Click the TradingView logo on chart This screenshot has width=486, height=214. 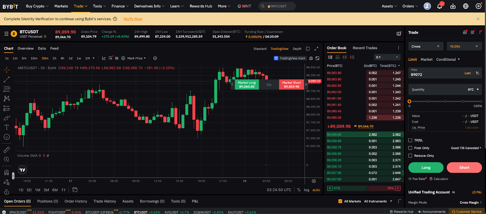click(22, 170)
